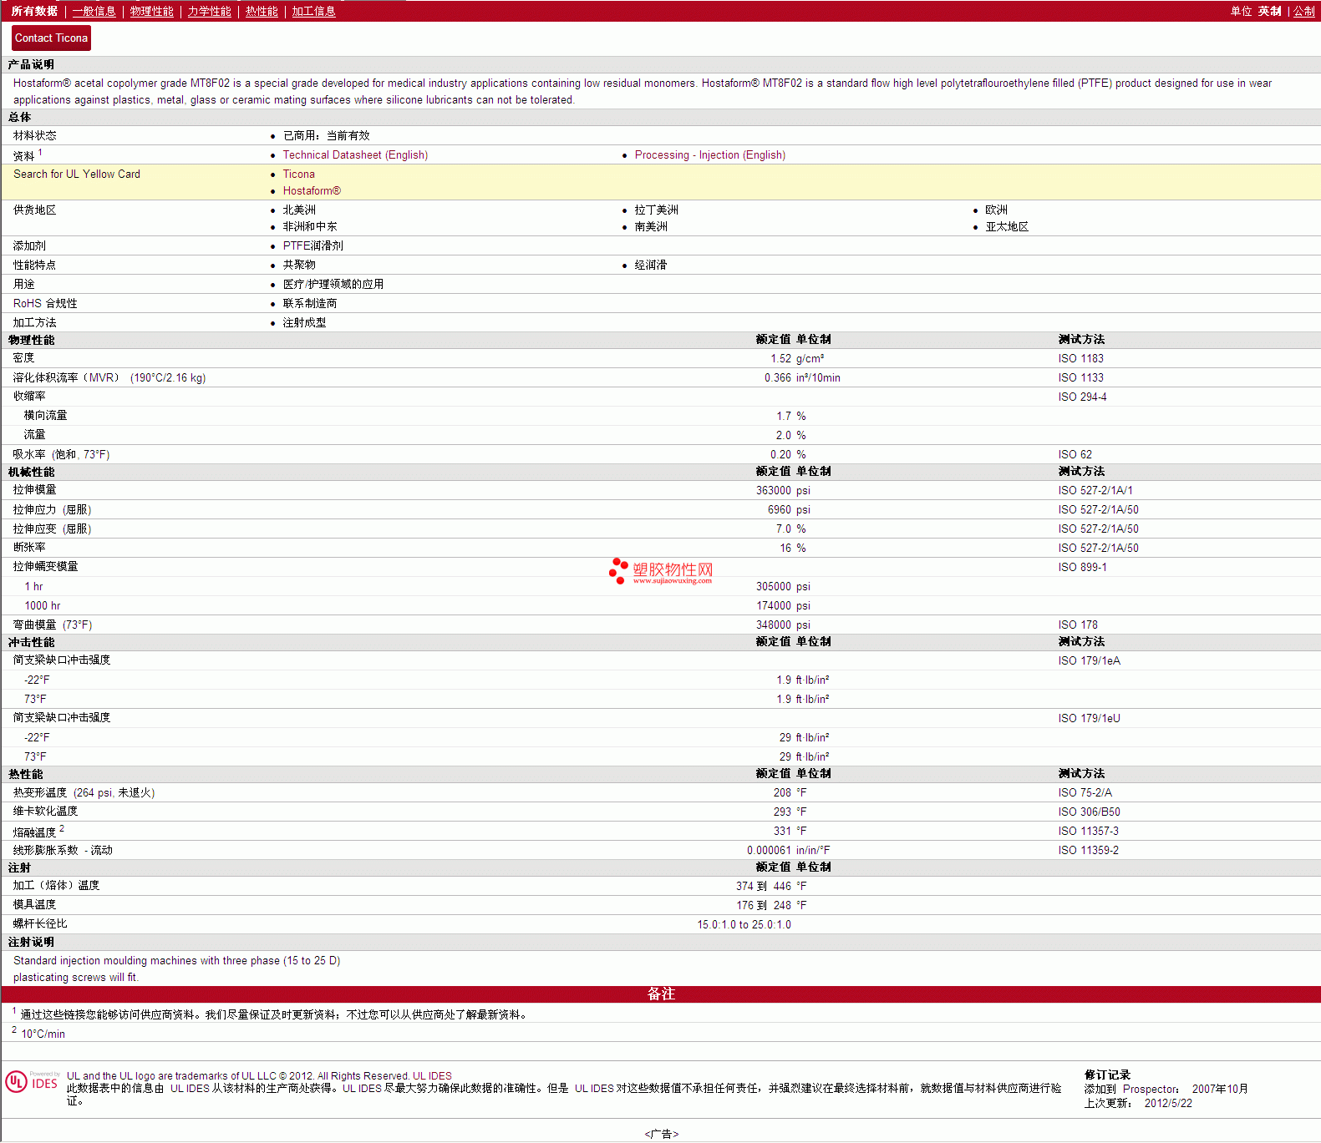
Task: Click the 联系制造商 RoHS entry
Action: pos(310,303)
